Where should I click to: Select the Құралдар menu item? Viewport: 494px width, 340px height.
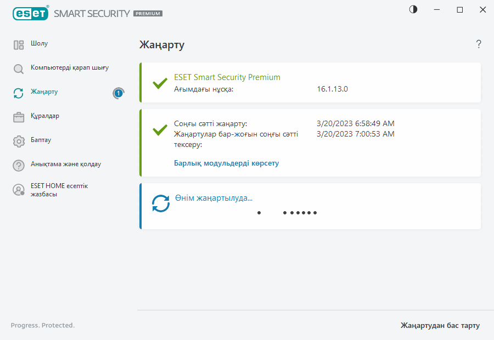coord(45,116)
